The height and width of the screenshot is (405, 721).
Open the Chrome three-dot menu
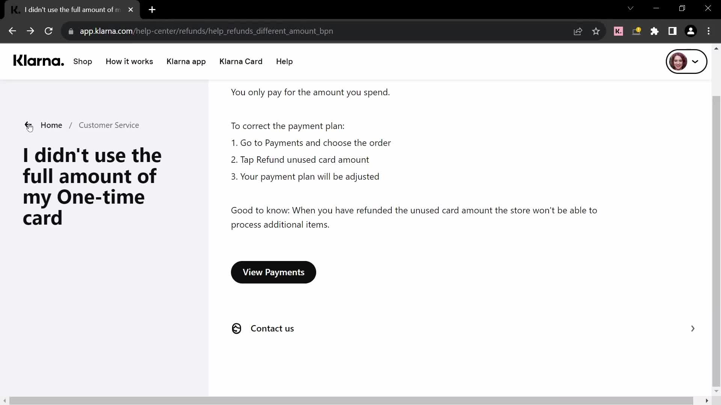point(709,31)
